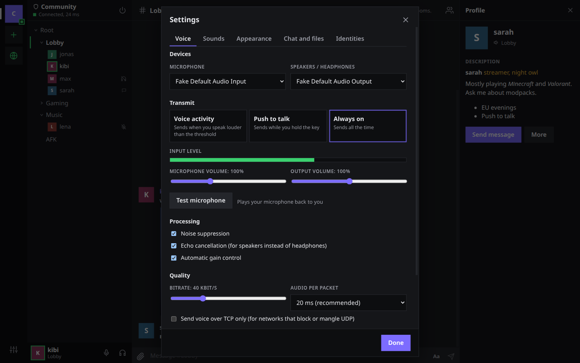Open the Audio per packet dropdown
580x363 pixels.
348,303
